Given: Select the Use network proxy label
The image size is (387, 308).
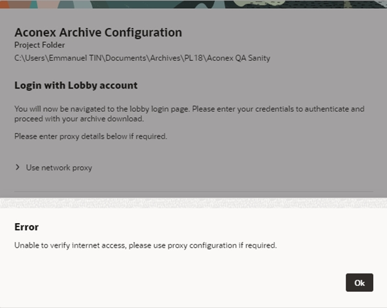Looking at the screenshot, I should pos(59,168).
